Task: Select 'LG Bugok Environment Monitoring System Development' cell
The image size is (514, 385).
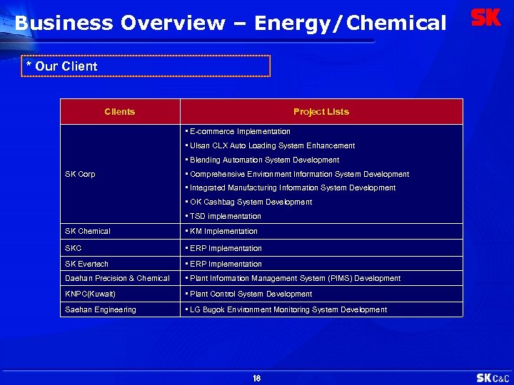Action: [x=321, y=309]
